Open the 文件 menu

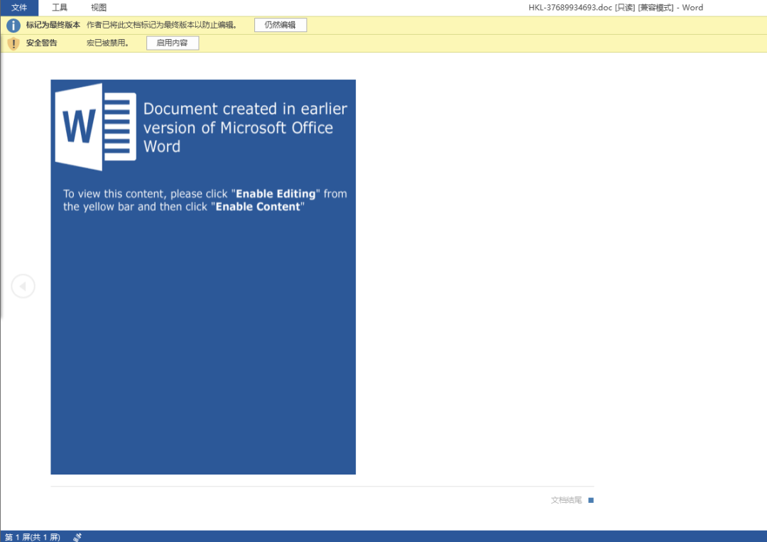(x=19, y=7)
